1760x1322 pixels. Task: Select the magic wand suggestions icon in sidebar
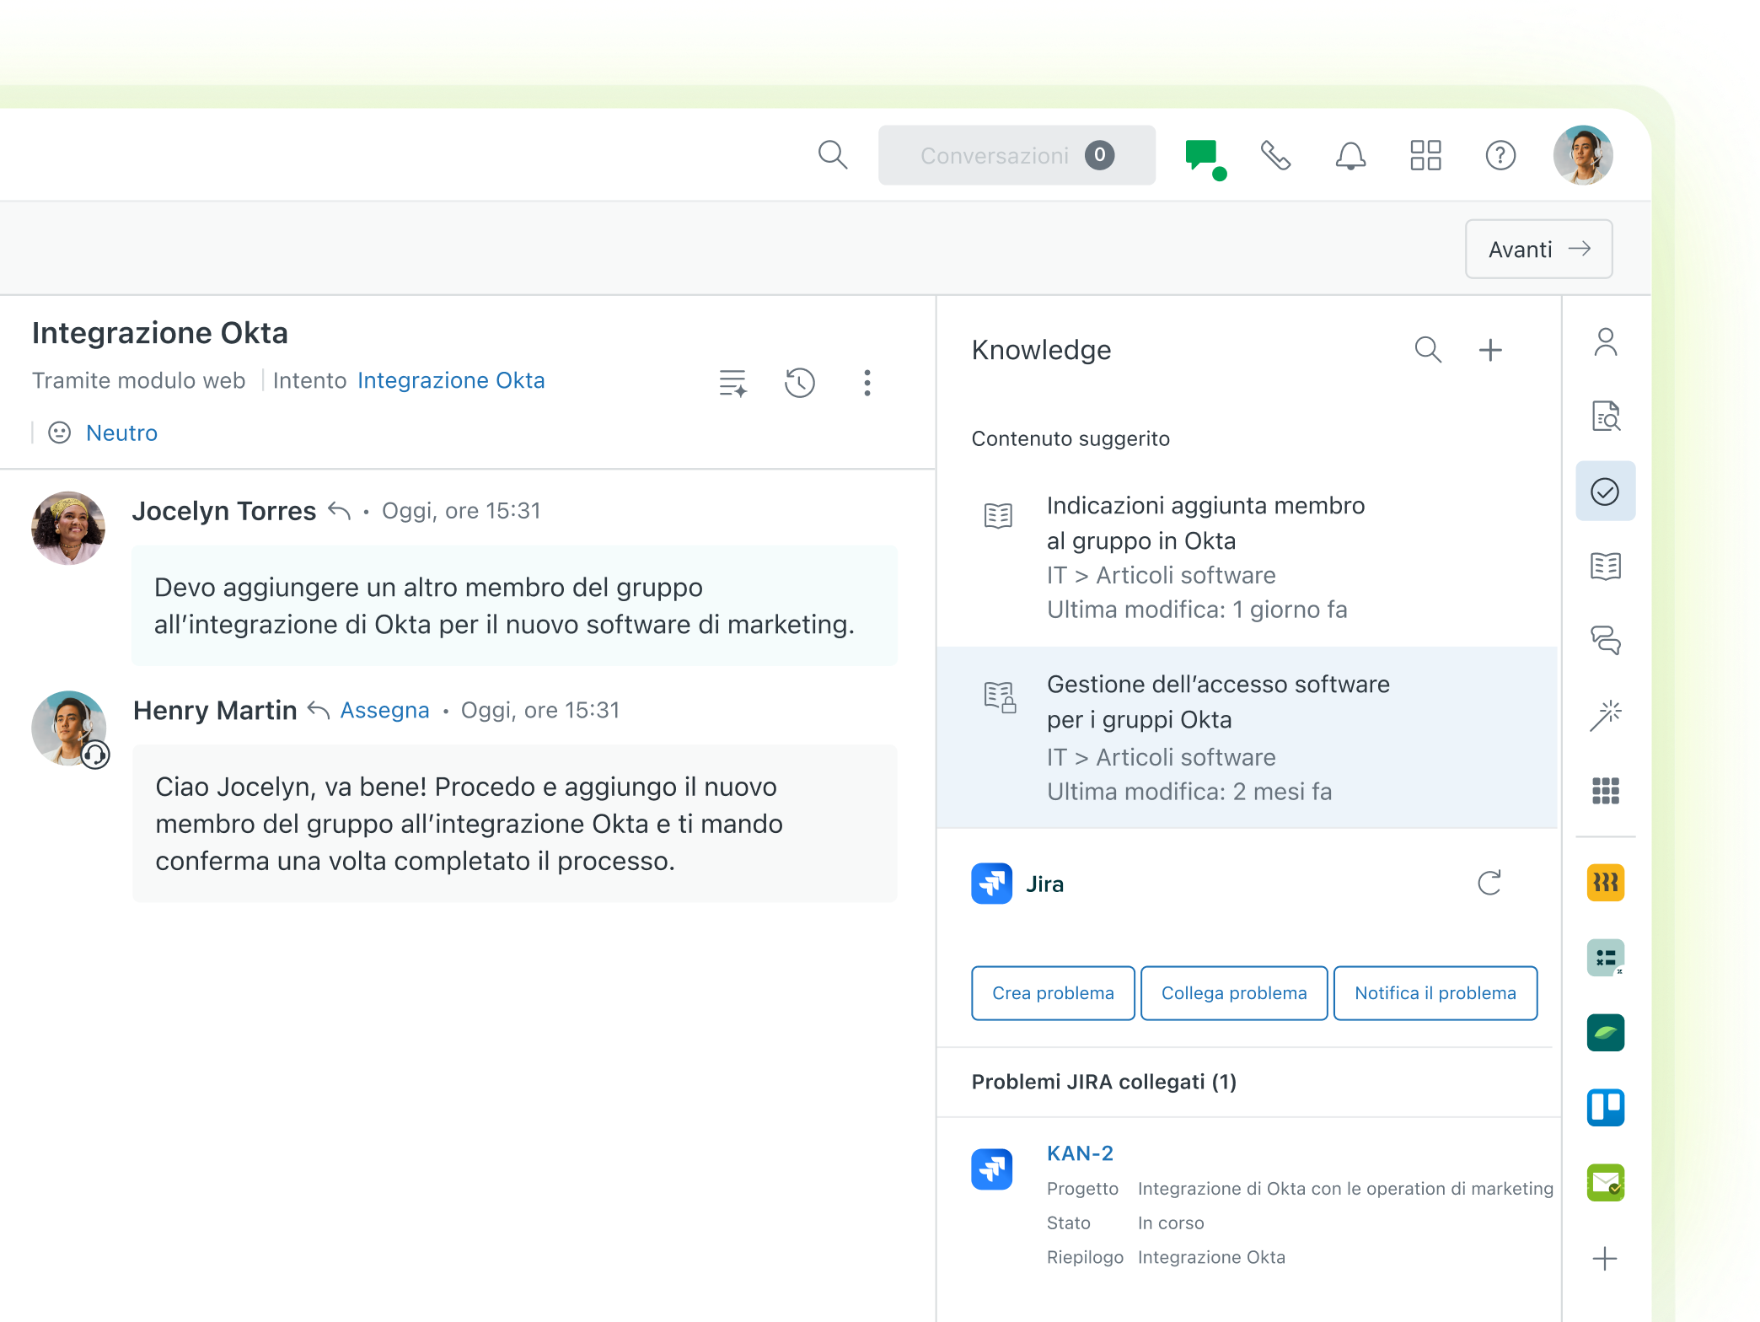coord(1606,712)
